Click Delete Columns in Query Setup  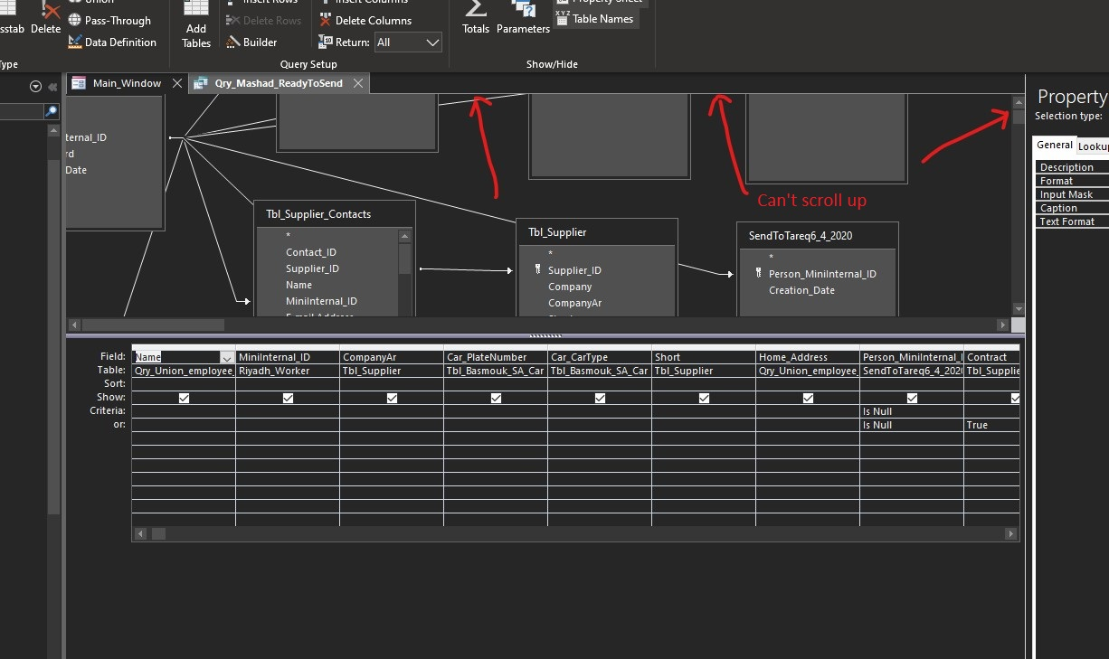tap(365, 21)
